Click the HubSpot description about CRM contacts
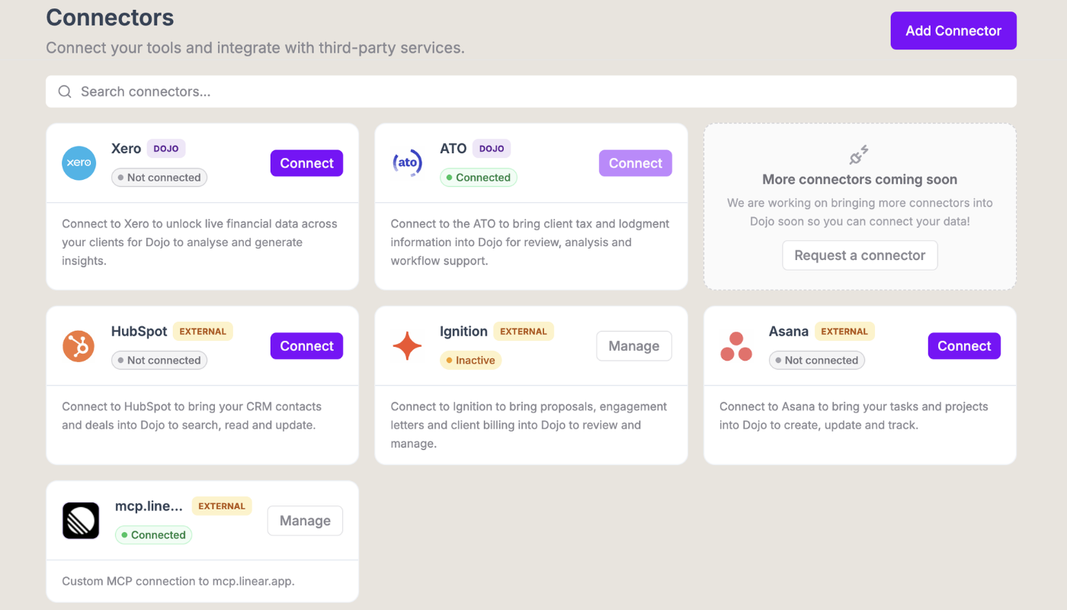Screen dimensions: 1067x610 192,416
